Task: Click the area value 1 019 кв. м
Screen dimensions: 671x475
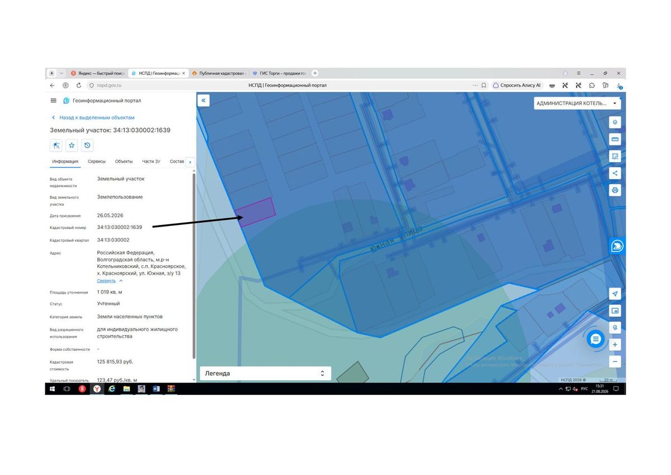Action: 110,292
